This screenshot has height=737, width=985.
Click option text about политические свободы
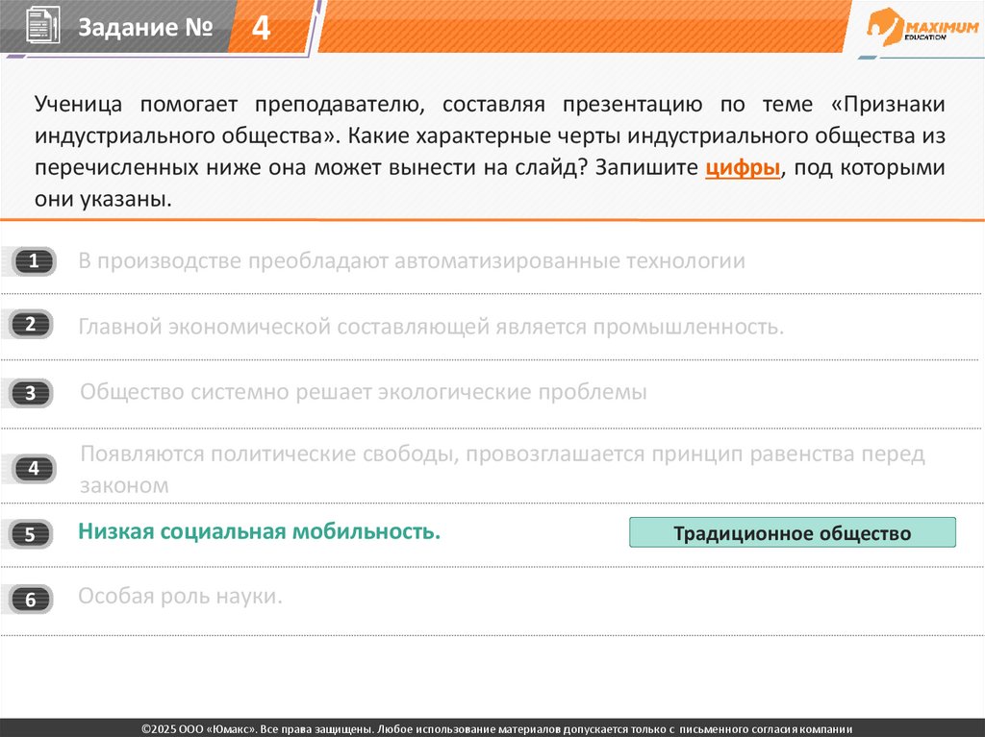click(502, 469)
